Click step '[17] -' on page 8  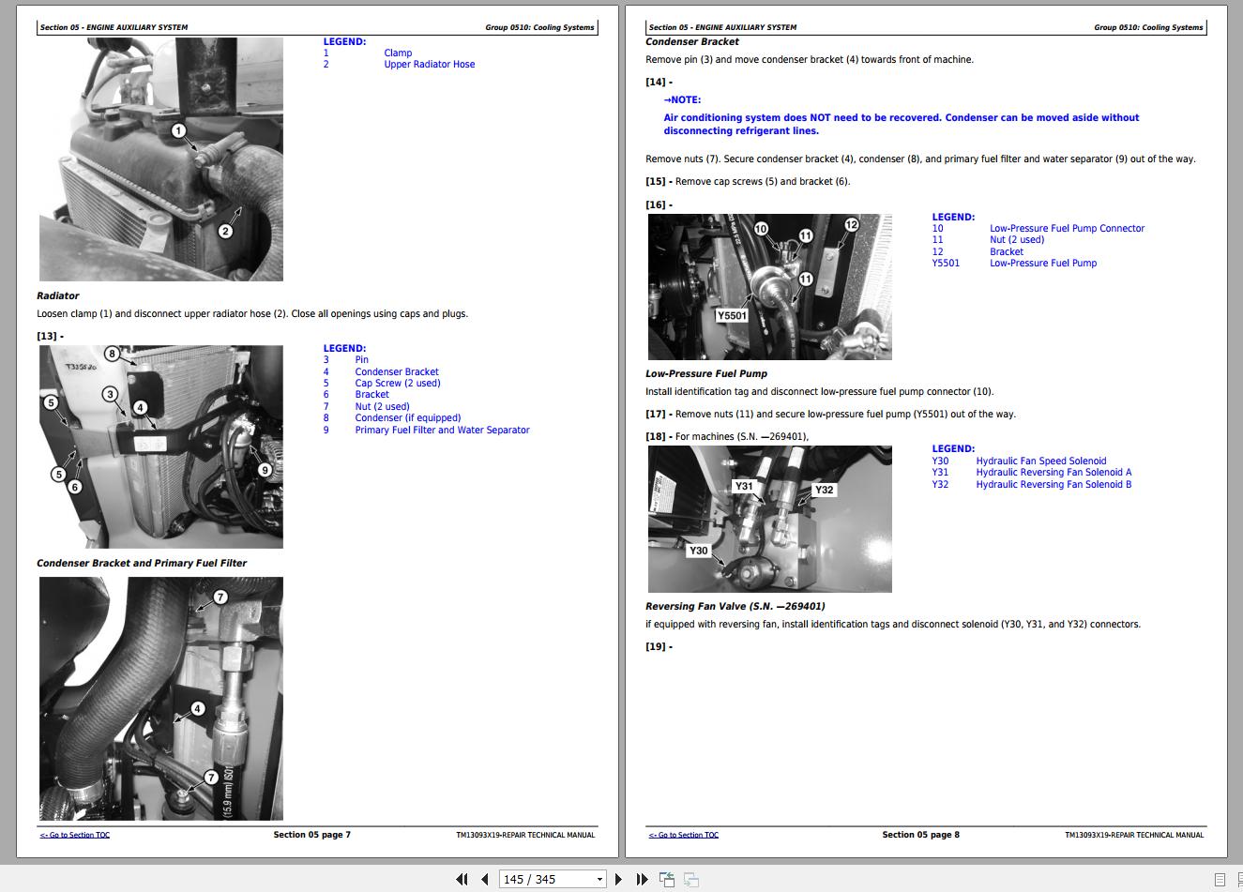(x=659, y=415)
